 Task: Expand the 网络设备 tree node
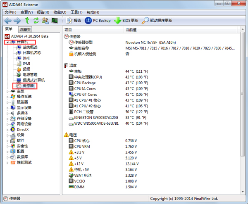tap(7, 124)
